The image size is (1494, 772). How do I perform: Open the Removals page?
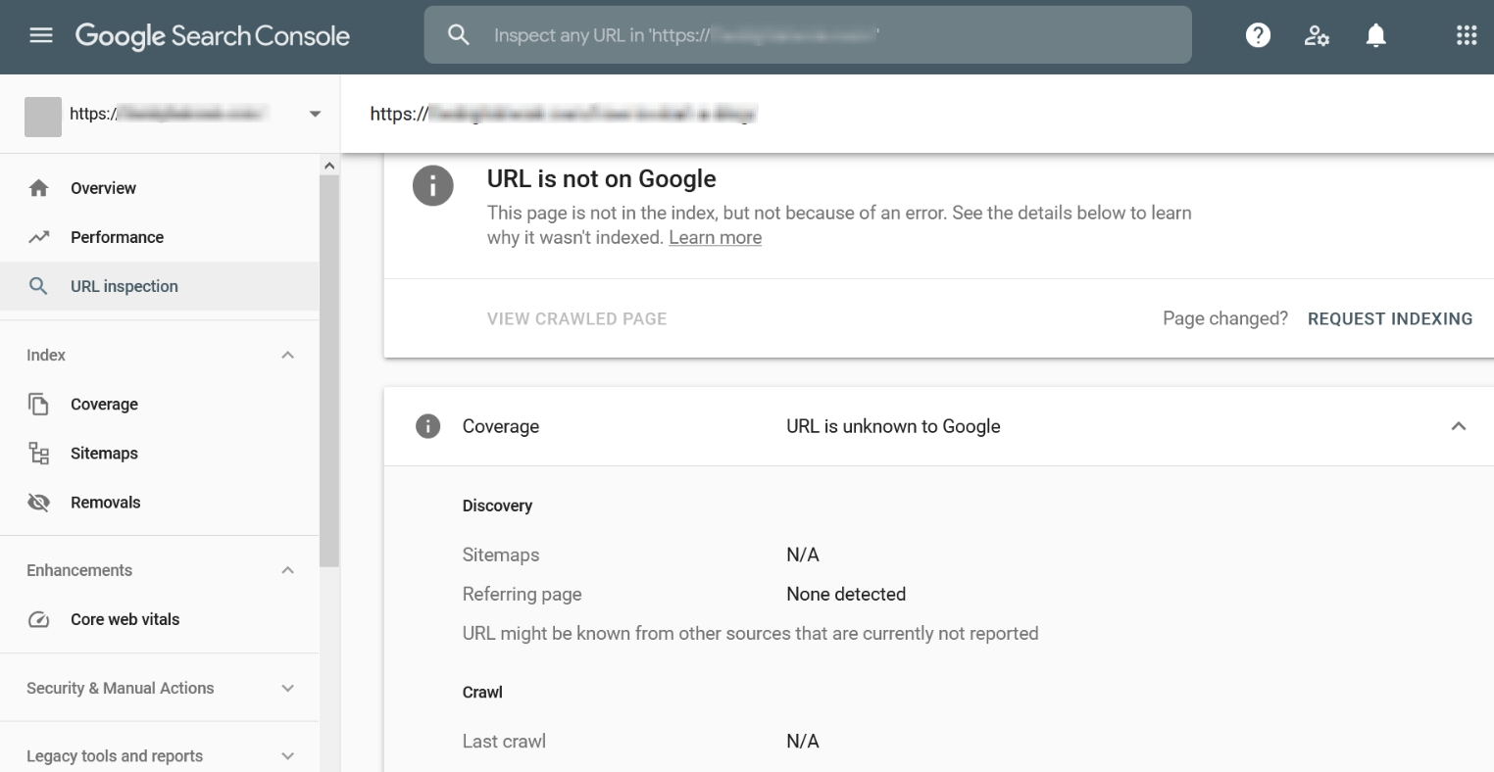160,502
